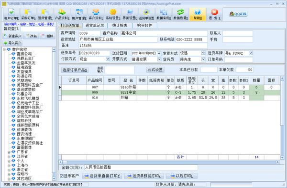Select 富图影像 customer
This screenshot has width=287, height=188.
(x=24, y=148)
